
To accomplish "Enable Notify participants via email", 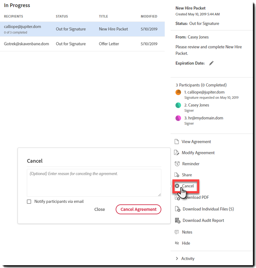I will pos(29,201).
